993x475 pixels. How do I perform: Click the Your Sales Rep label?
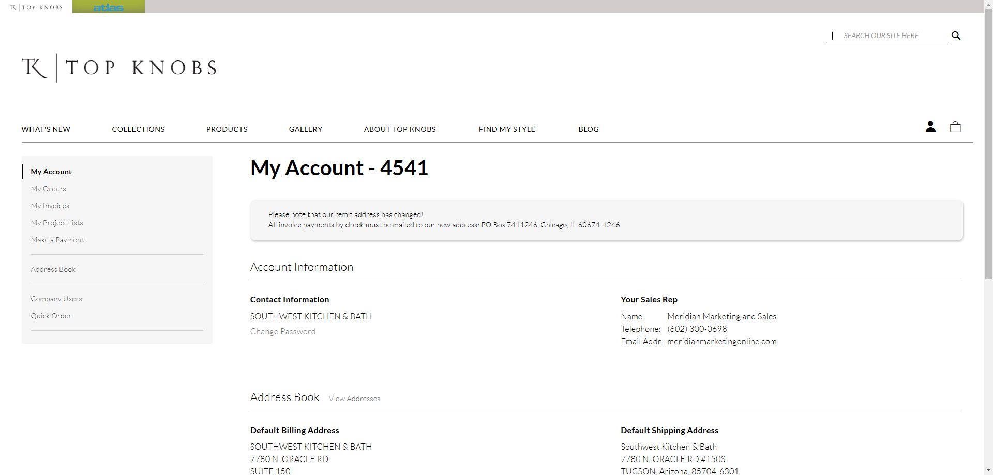(x=649, y=300)
